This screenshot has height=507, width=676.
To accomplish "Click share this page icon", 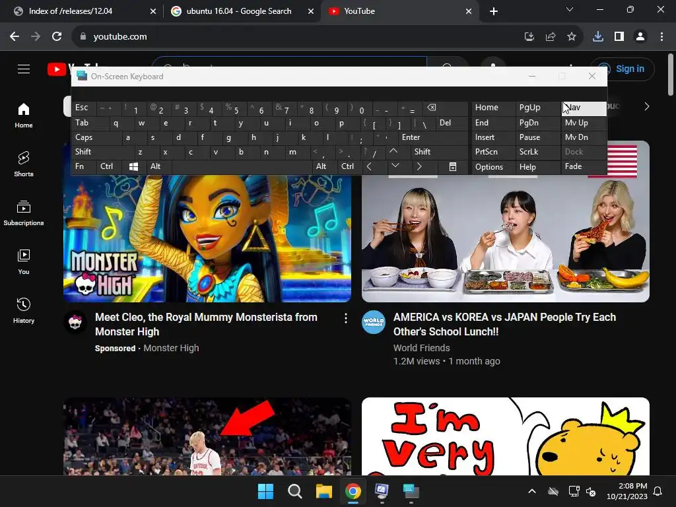I will (550, 37).
